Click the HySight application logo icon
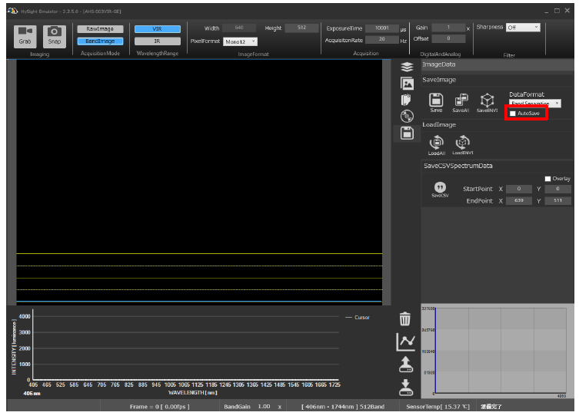This screenshot has width=579, height=419. [x=12, y=11]
